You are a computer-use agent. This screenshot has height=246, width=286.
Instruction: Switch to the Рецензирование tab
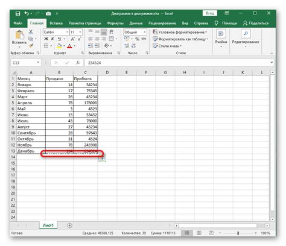[x=162, y=23]
